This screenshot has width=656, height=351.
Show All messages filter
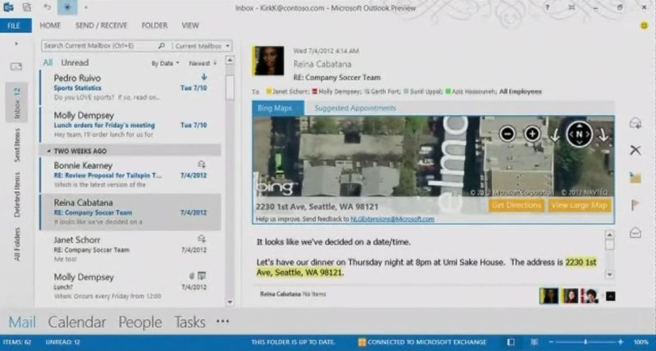tap(48, 62)
